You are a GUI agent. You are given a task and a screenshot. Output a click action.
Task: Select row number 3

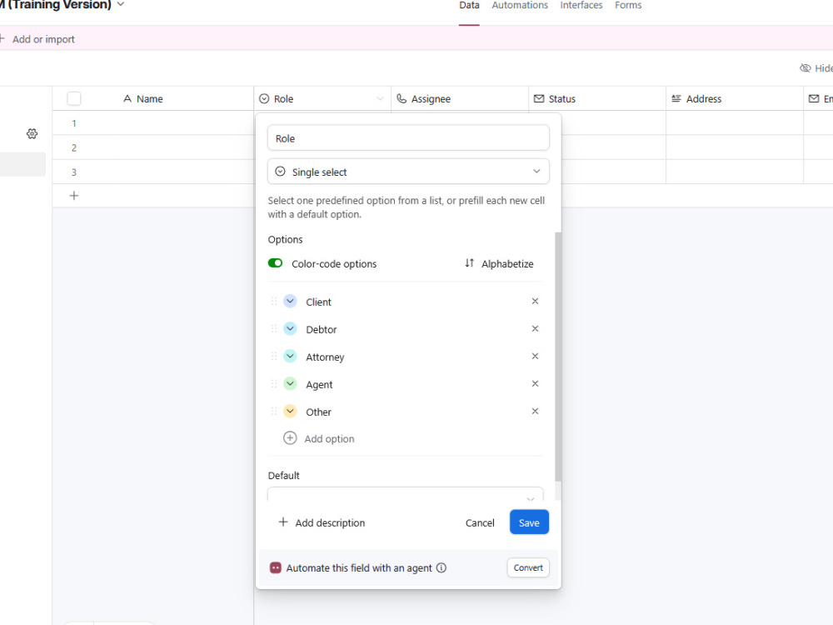coord(74,172)
